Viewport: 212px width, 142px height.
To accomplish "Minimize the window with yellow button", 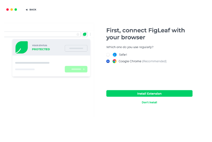I will [x=12, y=10].
